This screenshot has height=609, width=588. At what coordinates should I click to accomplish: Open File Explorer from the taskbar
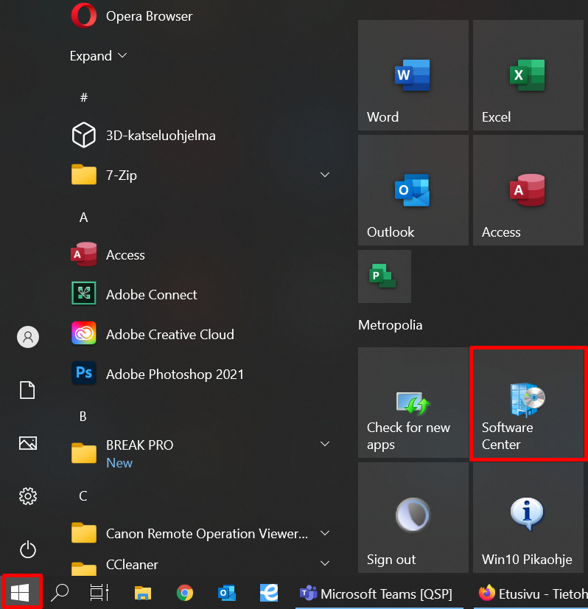click(143, 593)
